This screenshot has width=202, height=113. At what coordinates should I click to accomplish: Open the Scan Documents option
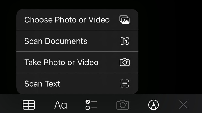77,41
